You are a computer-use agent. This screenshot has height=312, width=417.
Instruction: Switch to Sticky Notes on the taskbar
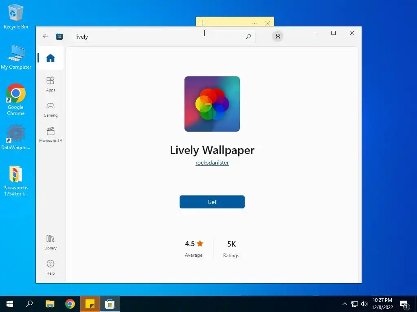[90, 304]
